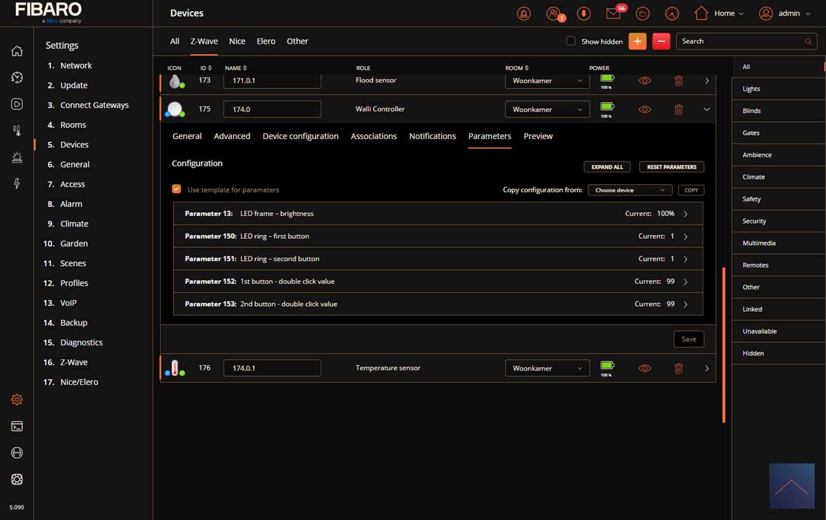Viewport: 826px width, 520px height.
Task: Click the home icon in left sidebar
Action: 17,51
